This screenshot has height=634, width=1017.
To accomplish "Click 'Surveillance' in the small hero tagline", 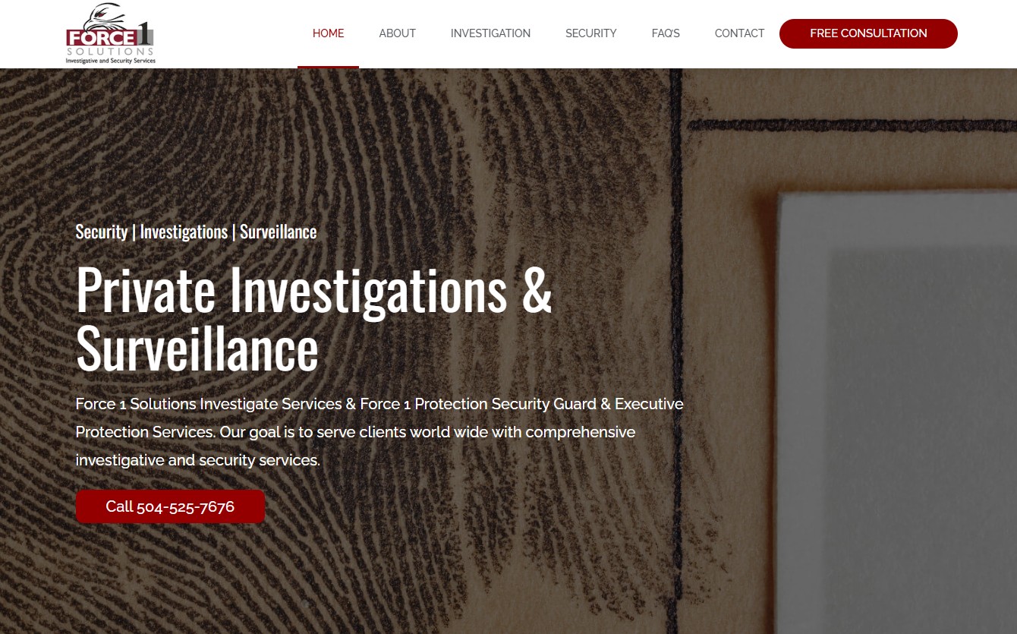I will [278, 232].
